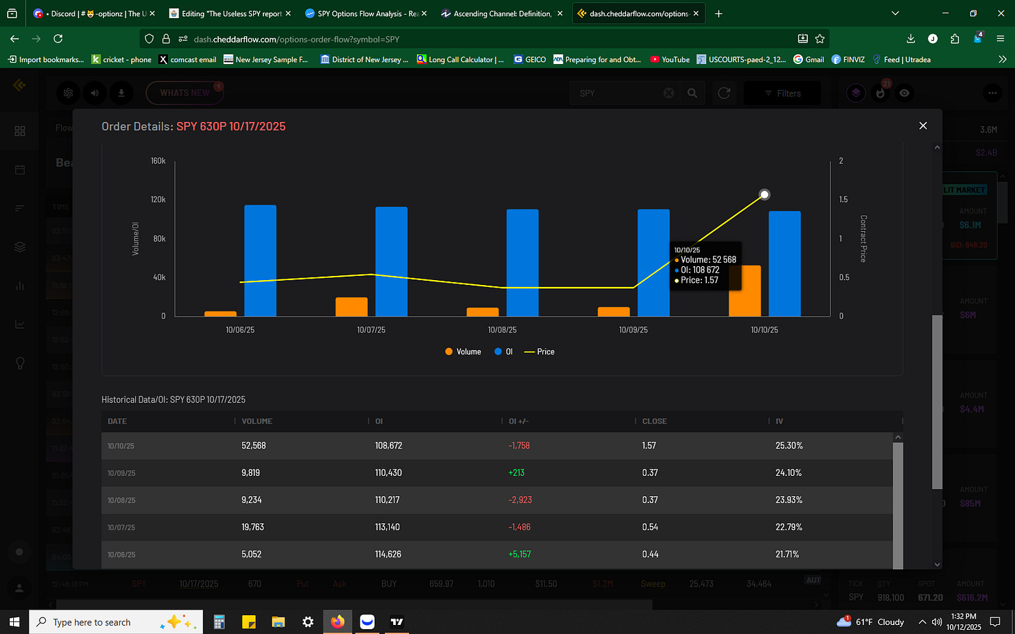
Task: Open Calculator from the taskbar
Action: (x=219, y=621)
